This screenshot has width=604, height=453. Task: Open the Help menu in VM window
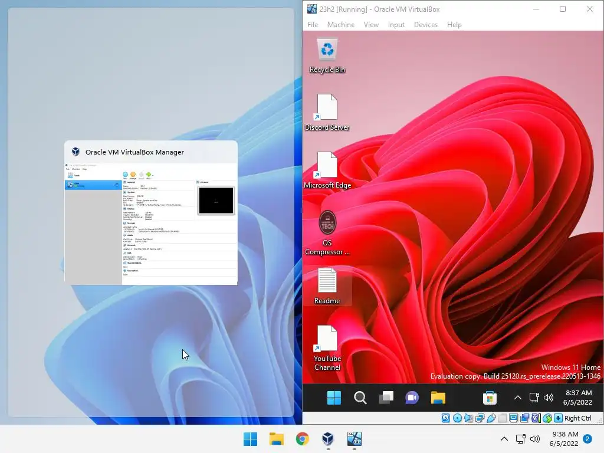click(454, 25)
